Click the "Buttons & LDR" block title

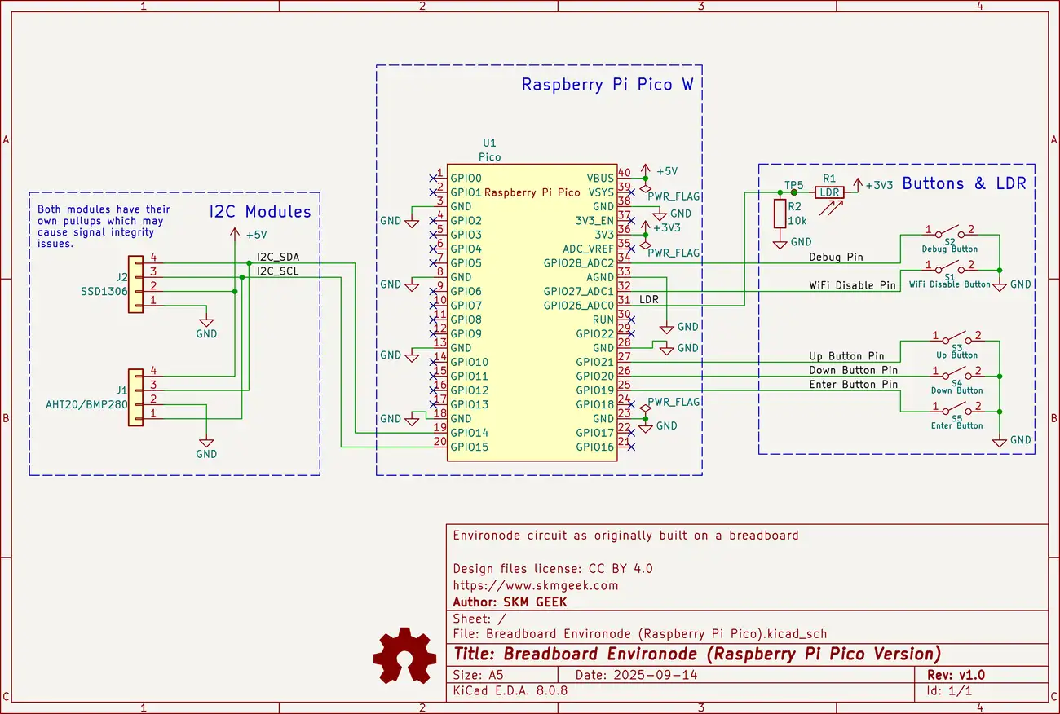coord(964,183)
